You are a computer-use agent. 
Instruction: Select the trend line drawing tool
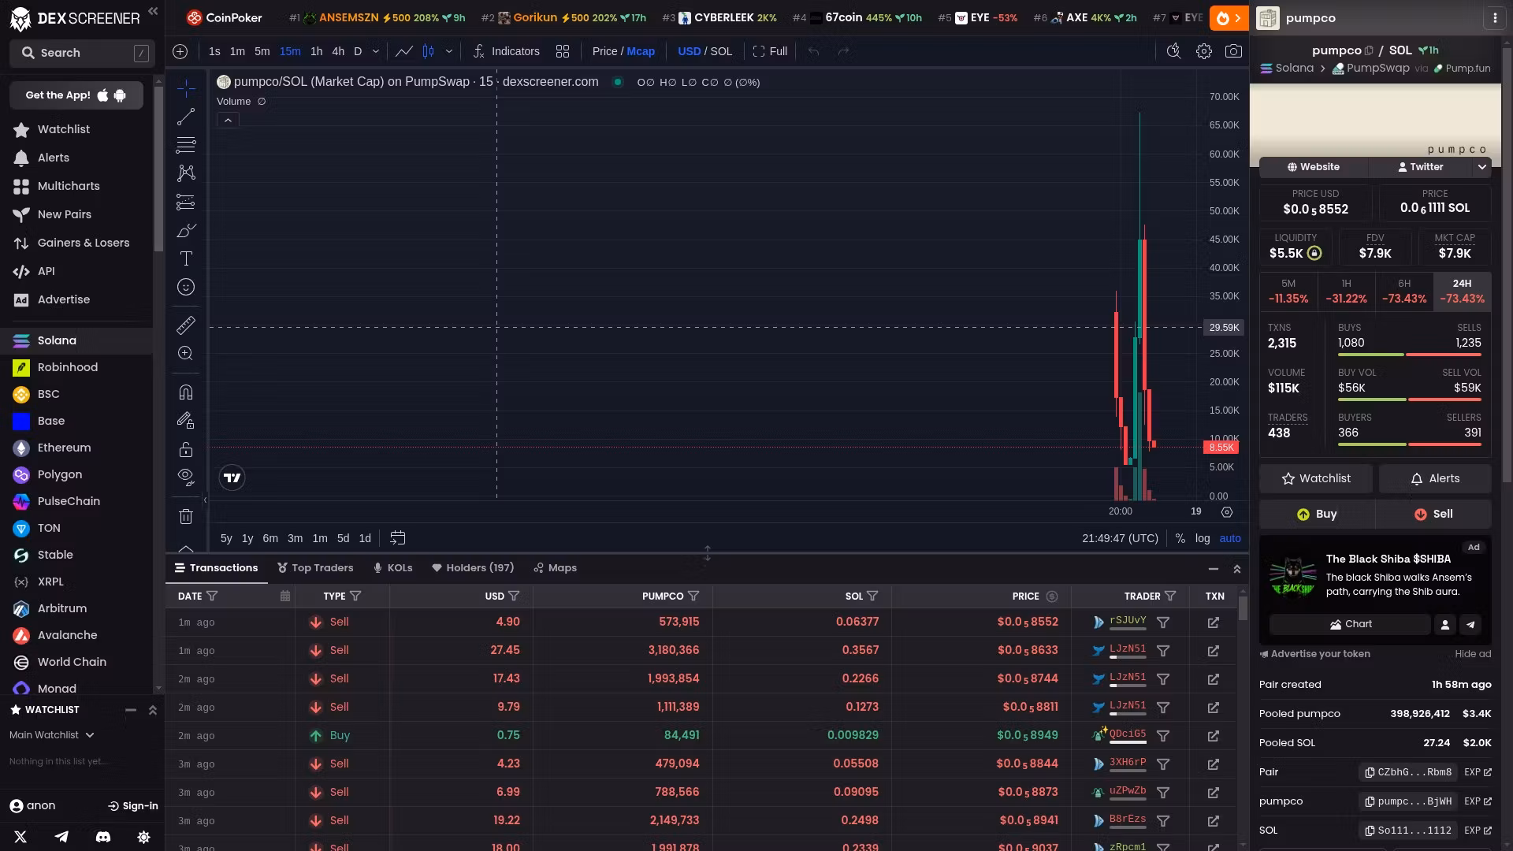point(186,117)
